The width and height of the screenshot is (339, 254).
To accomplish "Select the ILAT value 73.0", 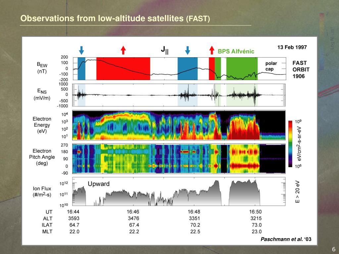I will click(257, 225).
